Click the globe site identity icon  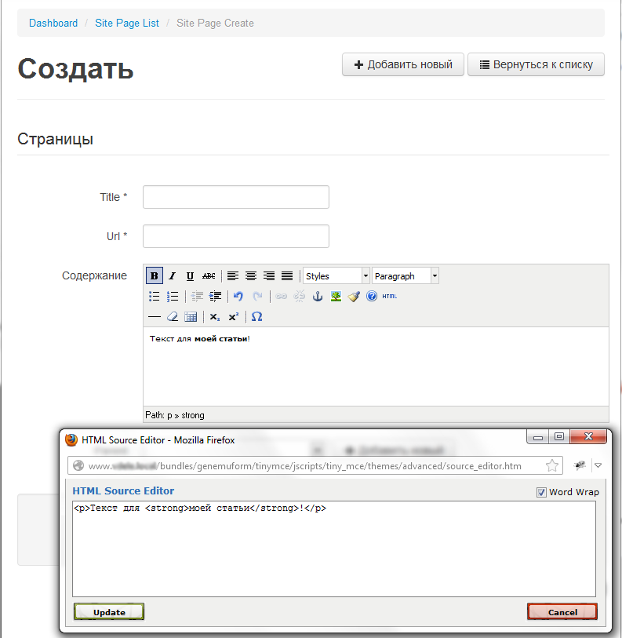78,465
